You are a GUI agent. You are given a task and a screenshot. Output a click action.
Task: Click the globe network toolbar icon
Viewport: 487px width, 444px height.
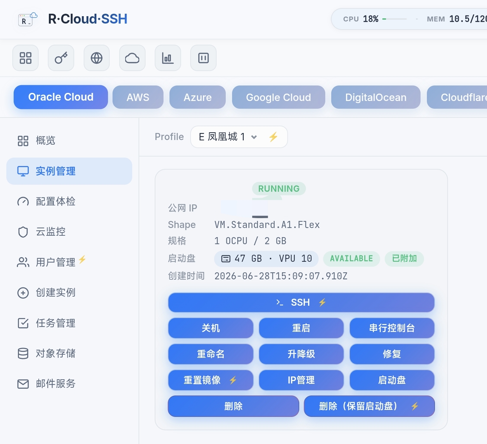(x=97, y=58)
